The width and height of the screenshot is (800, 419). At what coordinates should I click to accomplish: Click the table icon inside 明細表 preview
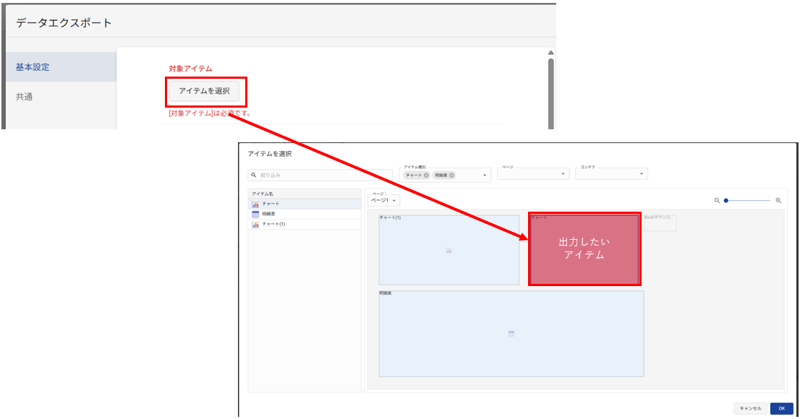pos(511,334)
